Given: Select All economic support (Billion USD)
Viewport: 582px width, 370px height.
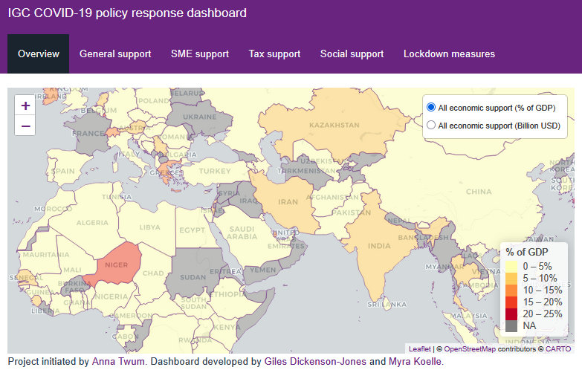Looking at the screenshot, I should click(431, 126).
